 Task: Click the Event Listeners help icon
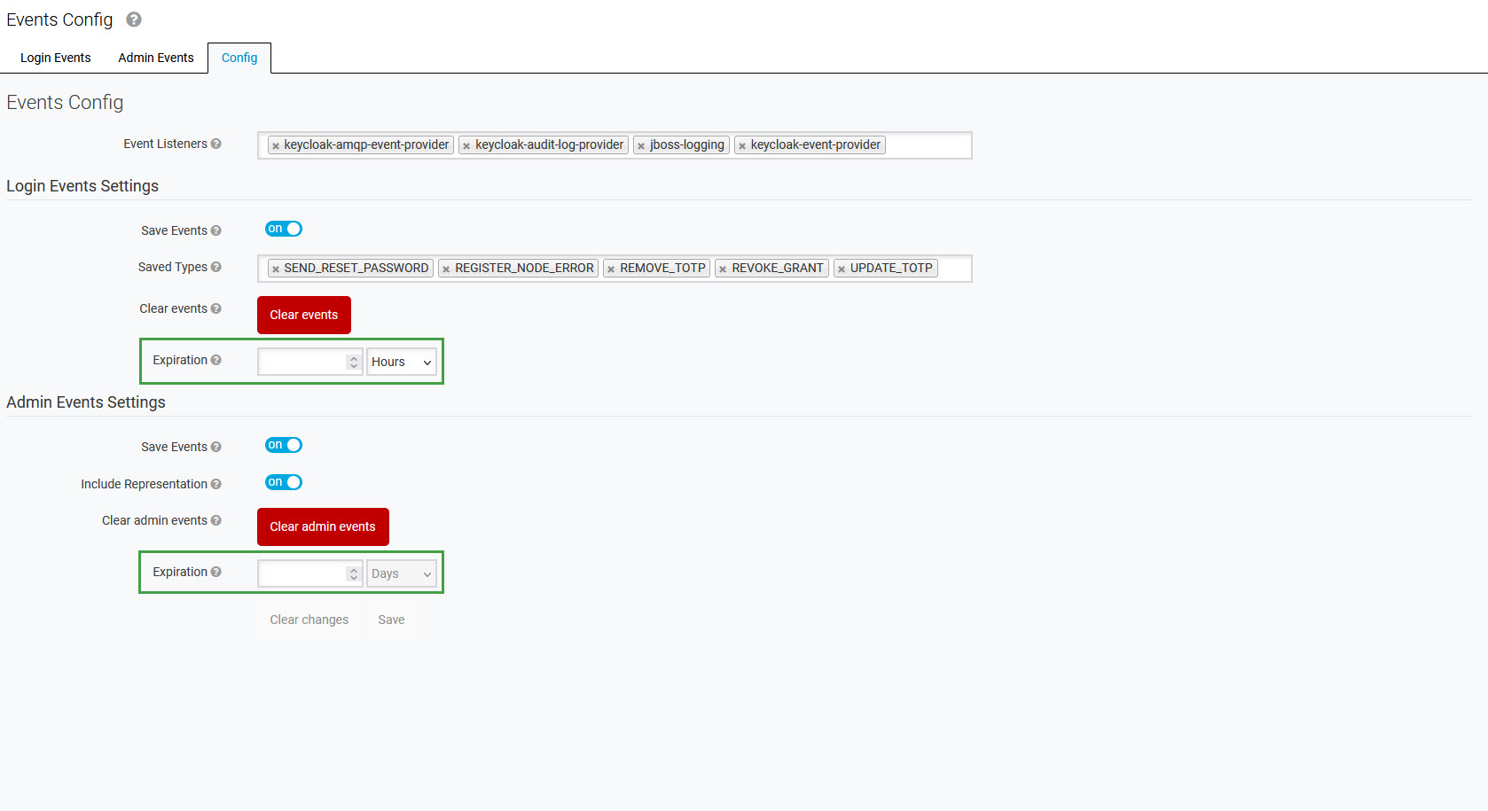pos(216,144)
